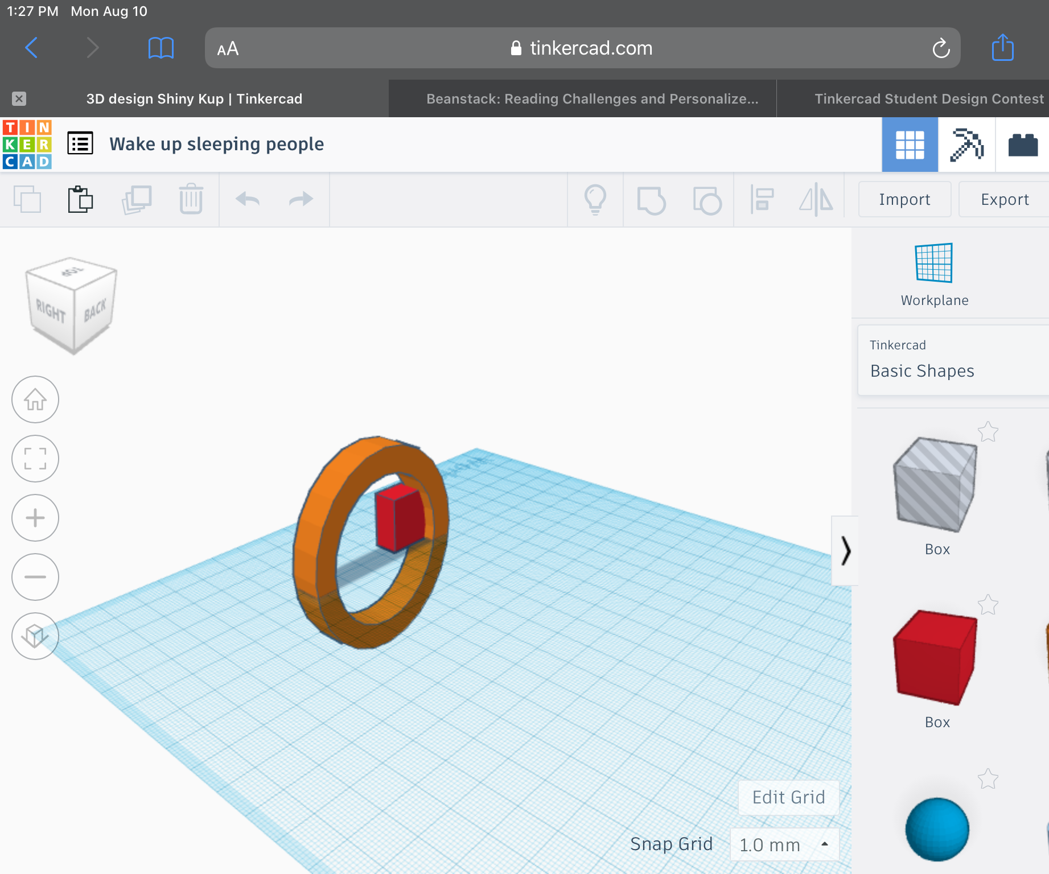The width and height of the screenshot is (1049, 874).
Task: Select the tinkercad.com address bar
Action: click(582, 48)
